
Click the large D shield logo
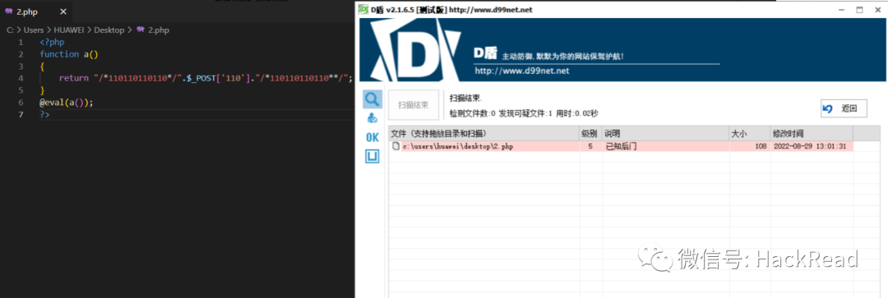416,50
